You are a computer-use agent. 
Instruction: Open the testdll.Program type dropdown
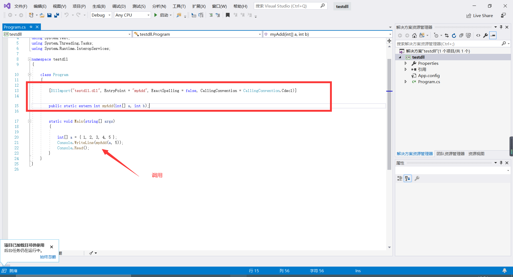click(x=197, y=34)
